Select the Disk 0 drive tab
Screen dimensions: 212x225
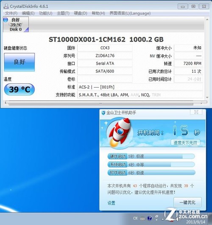(x=16, y=24)
